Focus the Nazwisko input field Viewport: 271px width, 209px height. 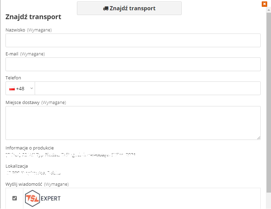pos(133,40)
